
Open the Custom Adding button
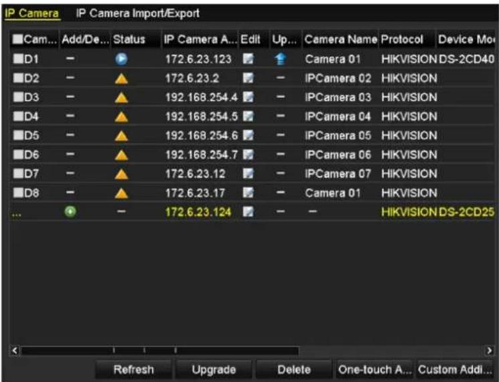pos(455,369)
